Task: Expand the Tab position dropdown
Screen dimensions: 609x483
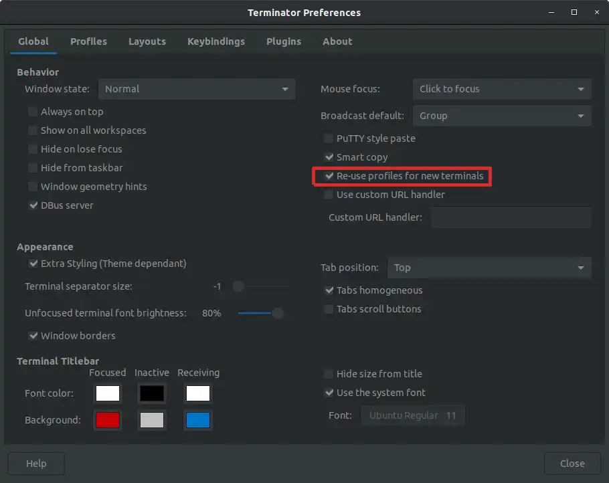Action: tap(489, 268)
